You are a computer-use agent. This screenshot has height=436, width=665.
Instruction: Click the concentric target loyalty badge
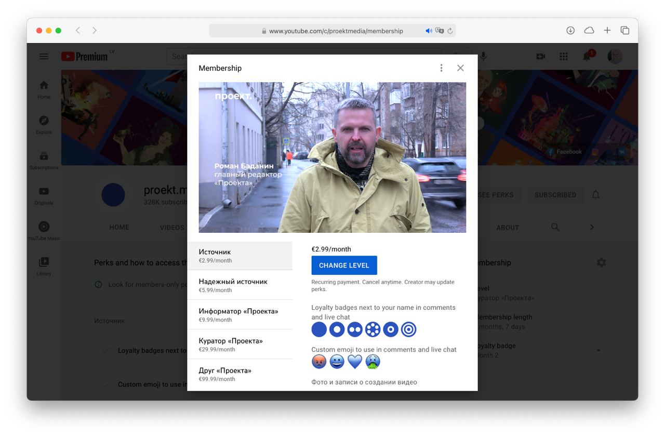coord(409,329)
